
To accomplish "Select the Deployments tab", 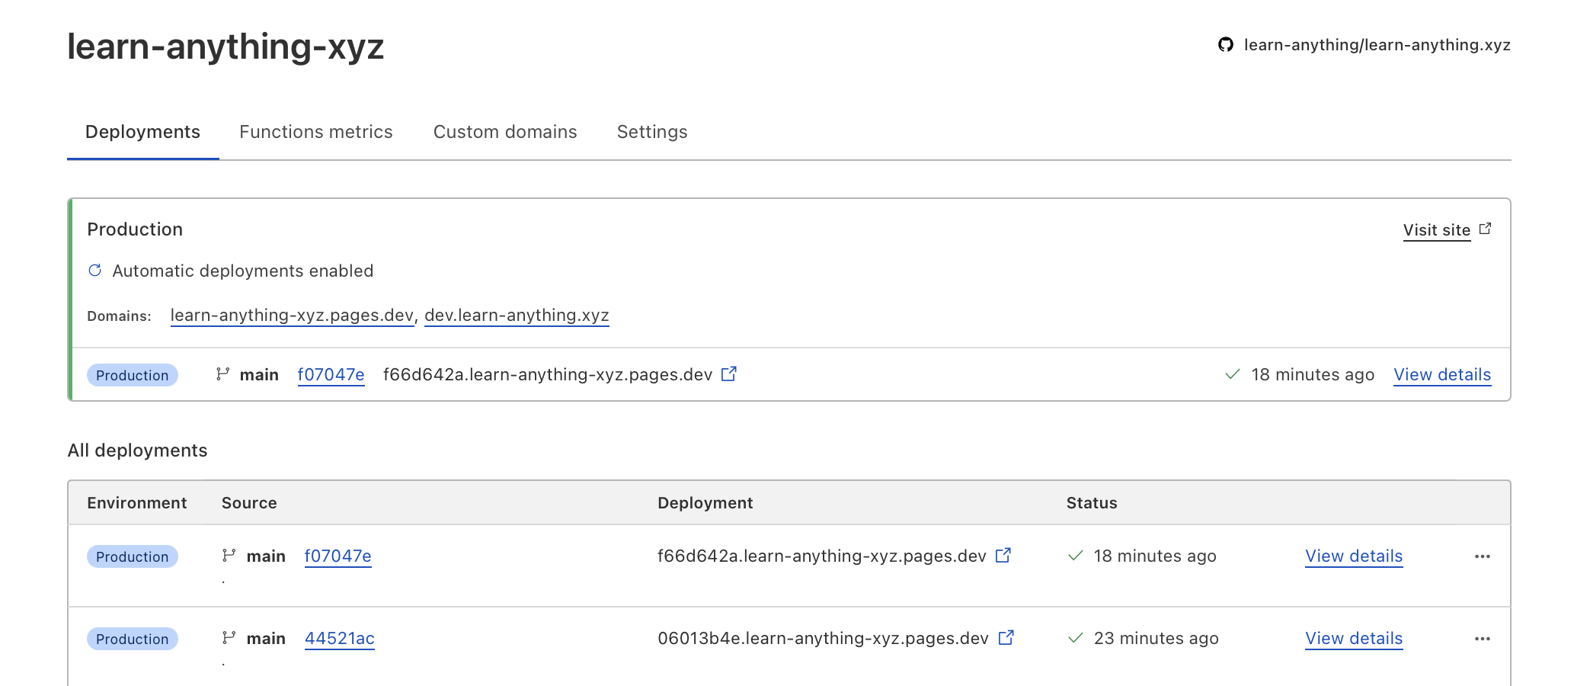I will (142, 132).
